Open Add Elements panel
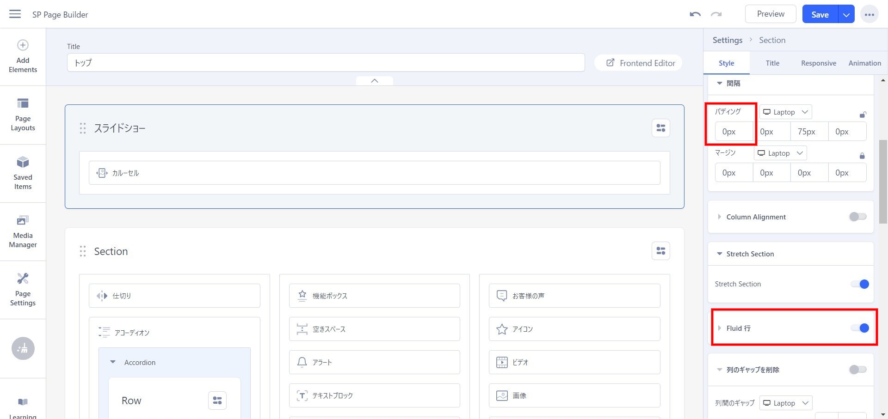This screenshot has width=888, height=419. pos(23,56)
